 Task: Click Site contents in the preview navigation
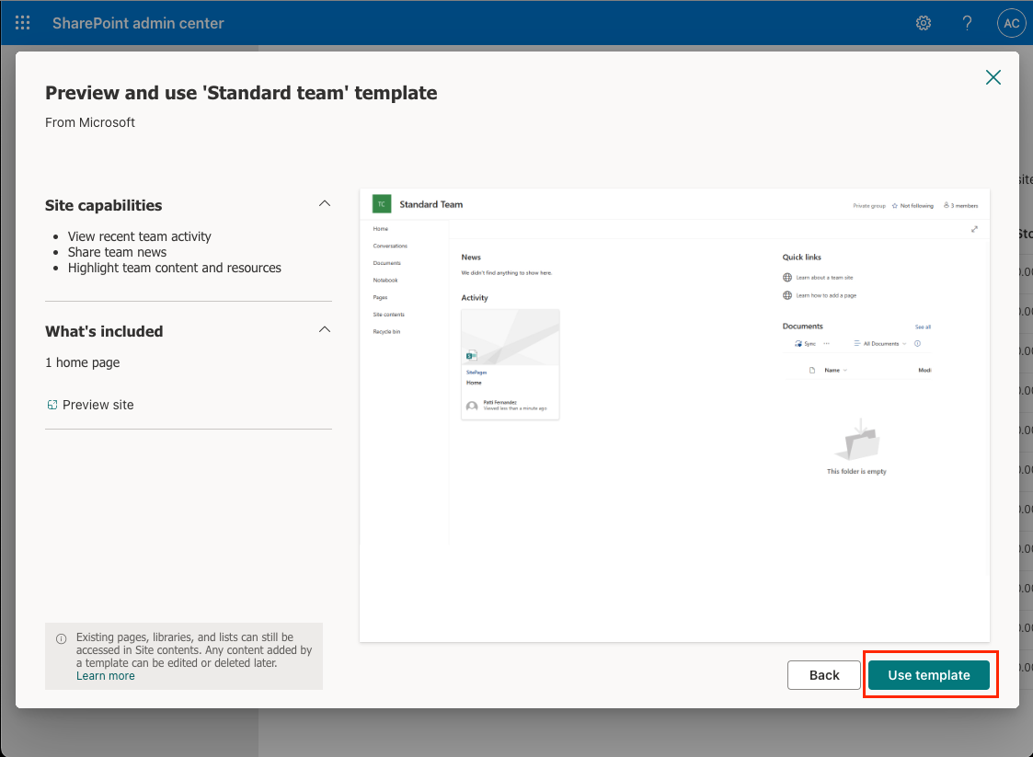pyautogui.click(x=389, y=315)
